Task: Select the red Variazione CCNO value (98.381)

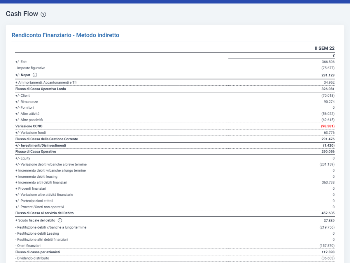Action: pos(328,126)
